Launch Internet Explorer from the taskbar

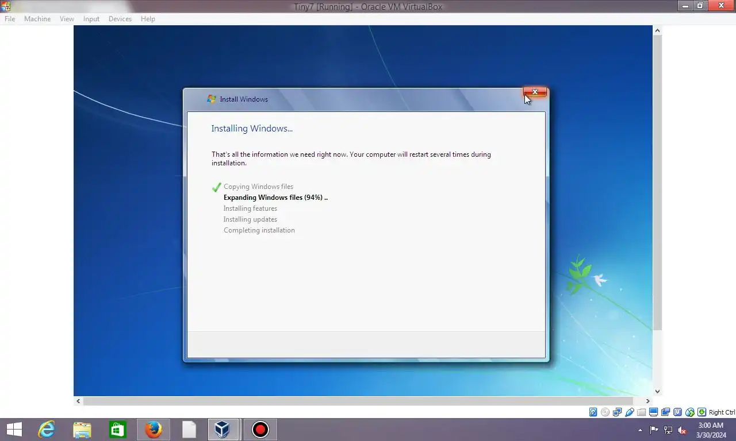[47, 430]
